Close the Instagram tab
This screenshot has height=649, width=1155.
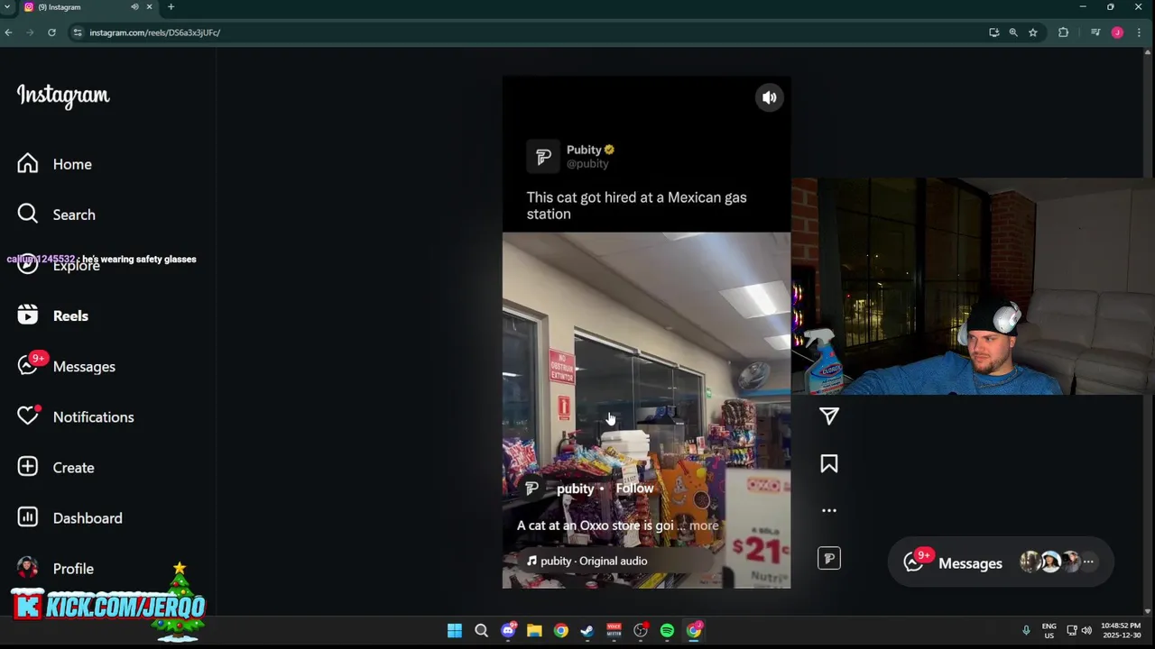pyautogui.click(x=150, y=7)
